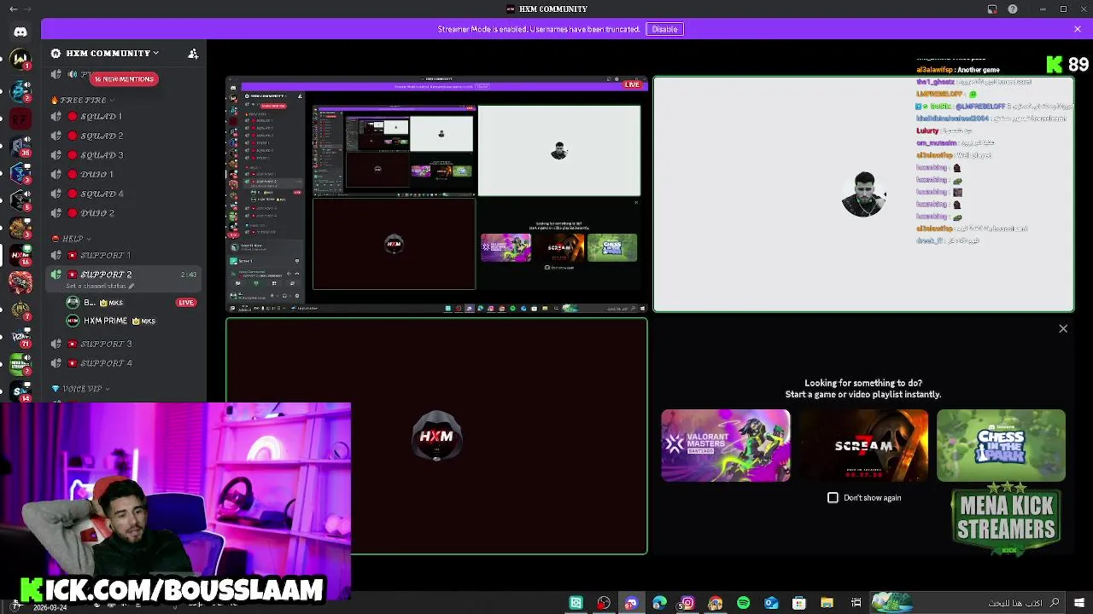The image size is (1093, 614).
Task: Open Microsoft Store taskbar icon
Action: coord(799,603)
